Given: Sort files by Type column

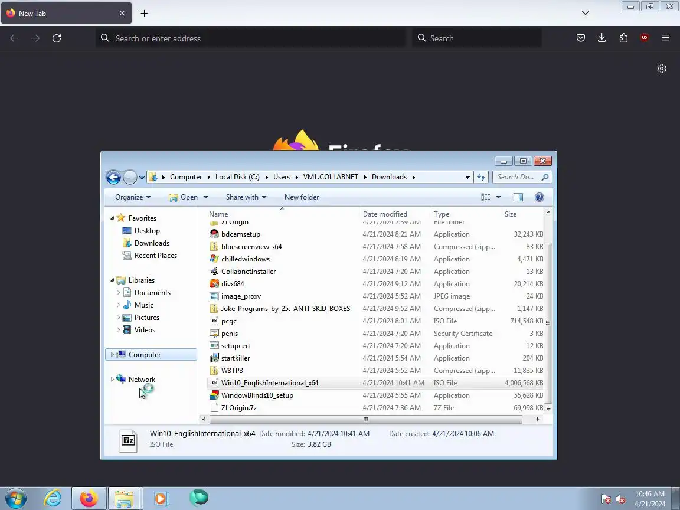Looking at the screenshot, I should coord(465,214).
